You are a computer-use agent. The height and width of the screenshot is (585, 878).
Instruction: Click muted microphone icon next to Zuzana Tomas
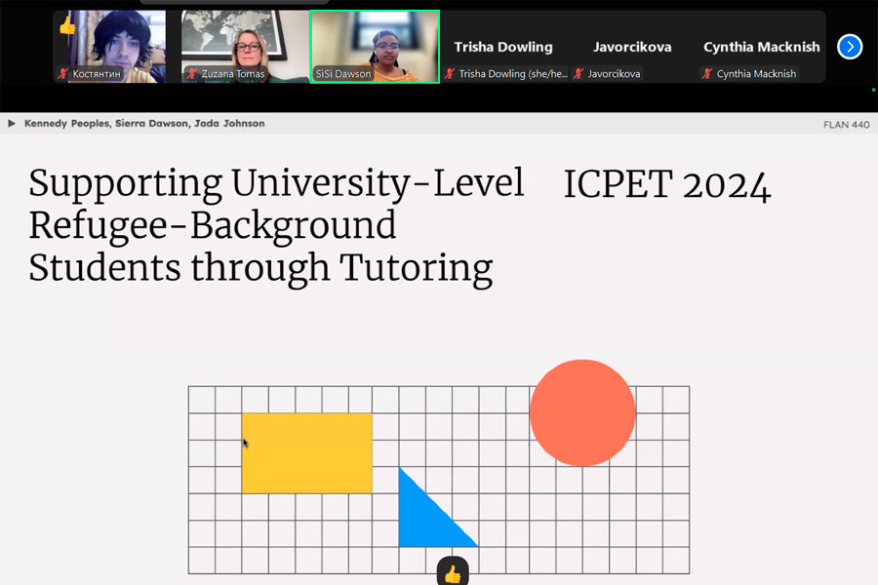[192, 73]
